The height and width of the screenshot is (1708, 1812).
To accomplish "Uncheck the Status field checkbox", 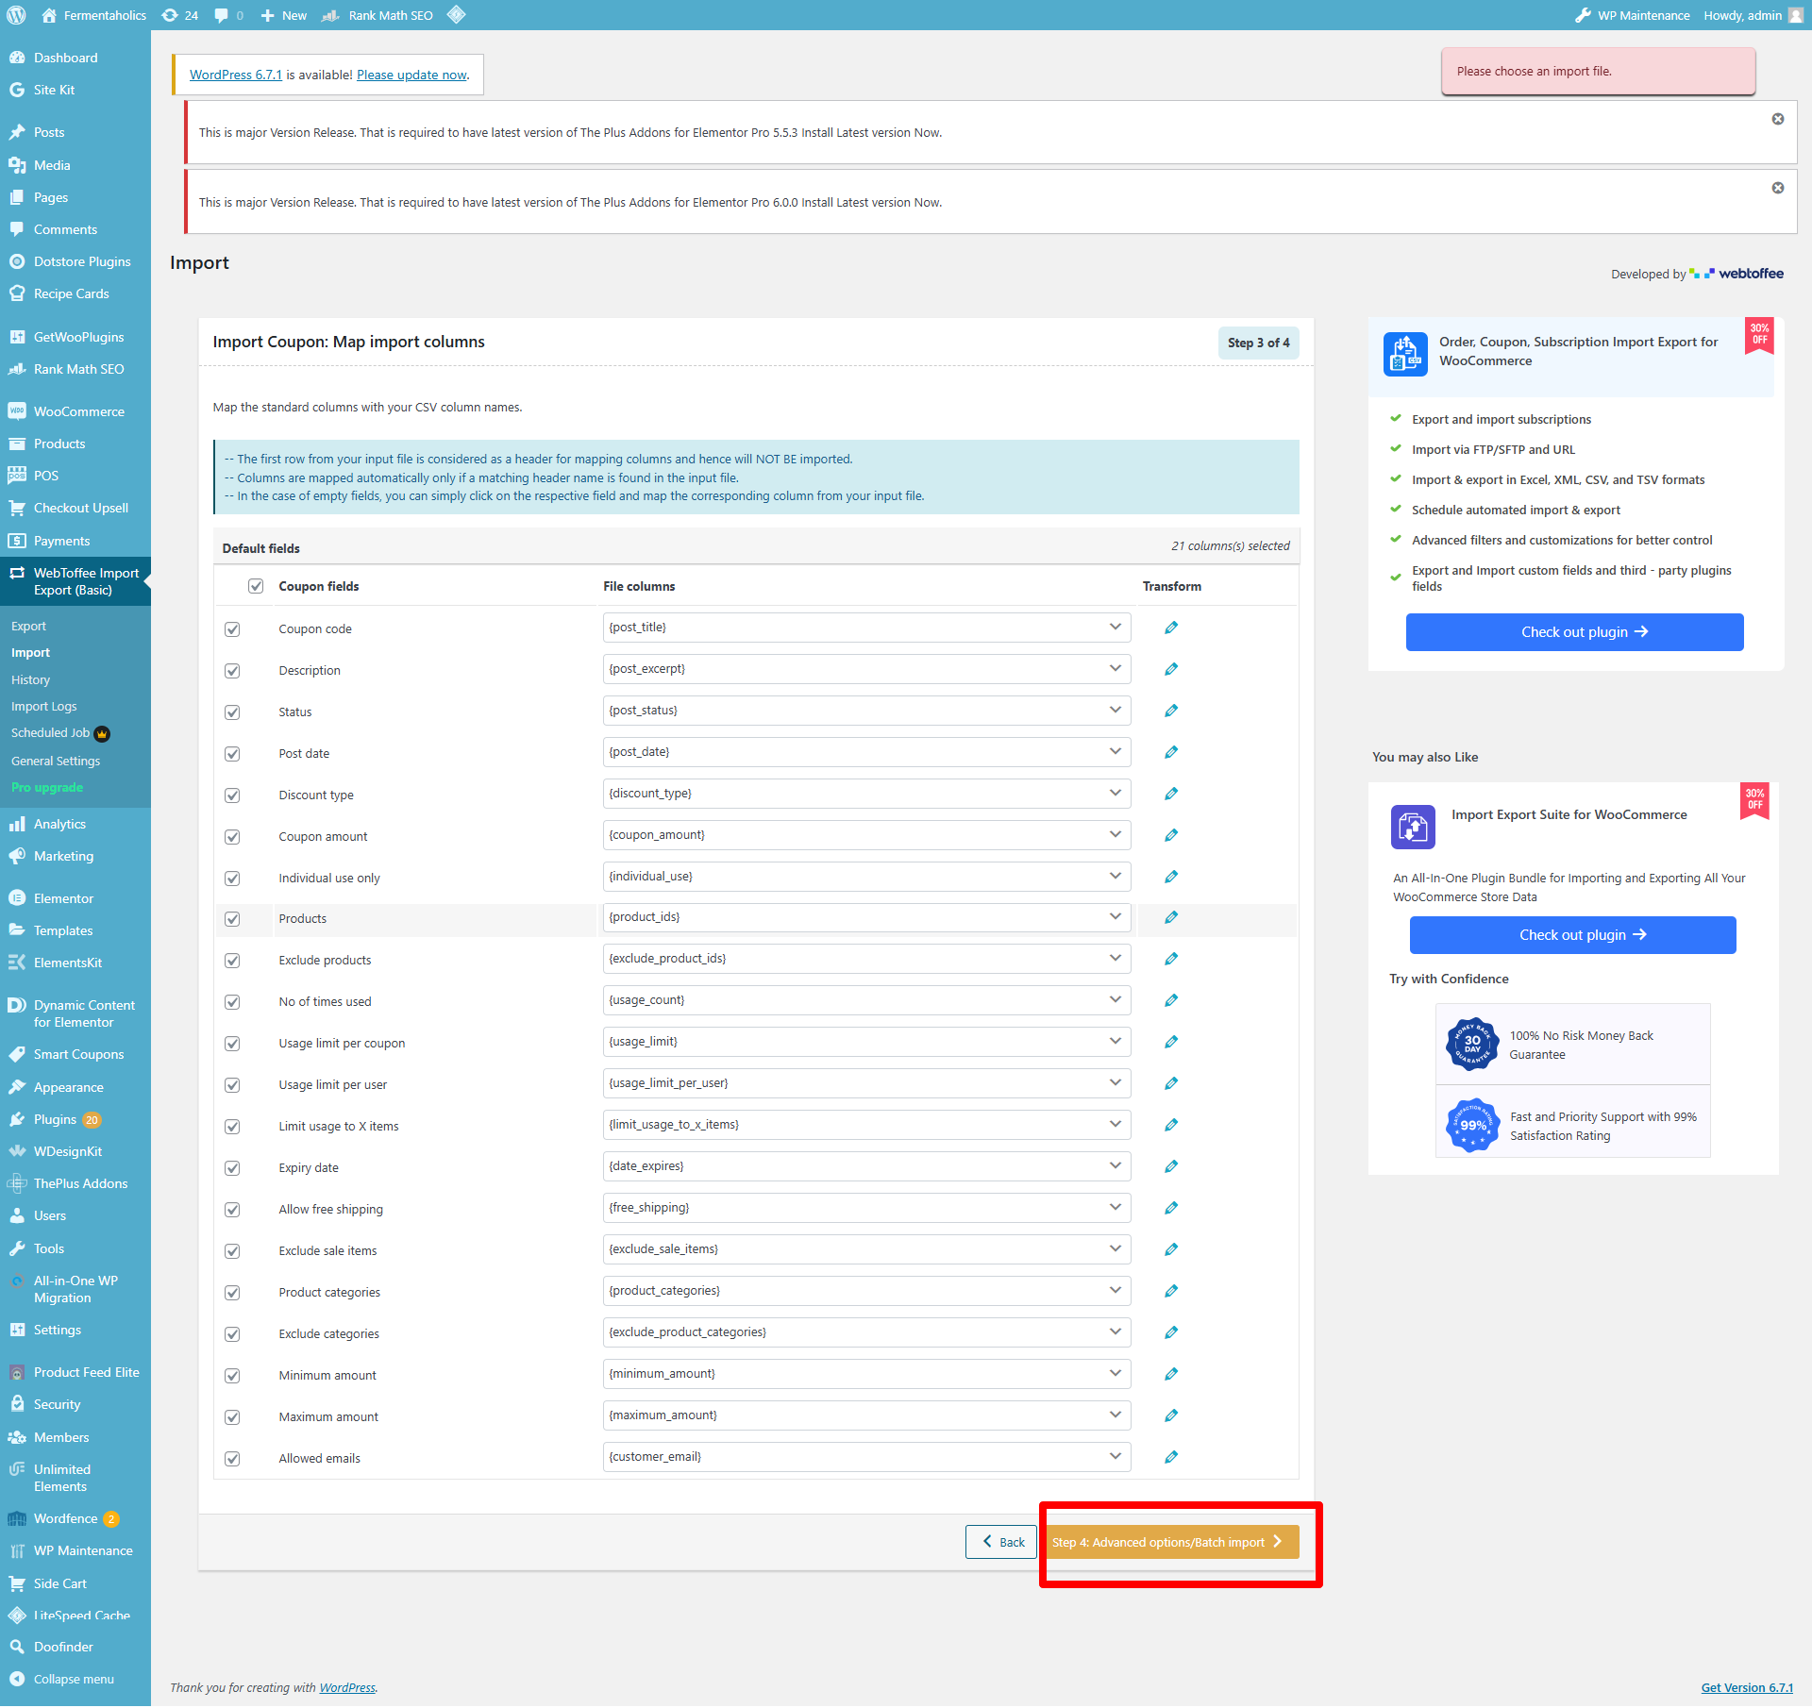I will [x=232, y=712].
